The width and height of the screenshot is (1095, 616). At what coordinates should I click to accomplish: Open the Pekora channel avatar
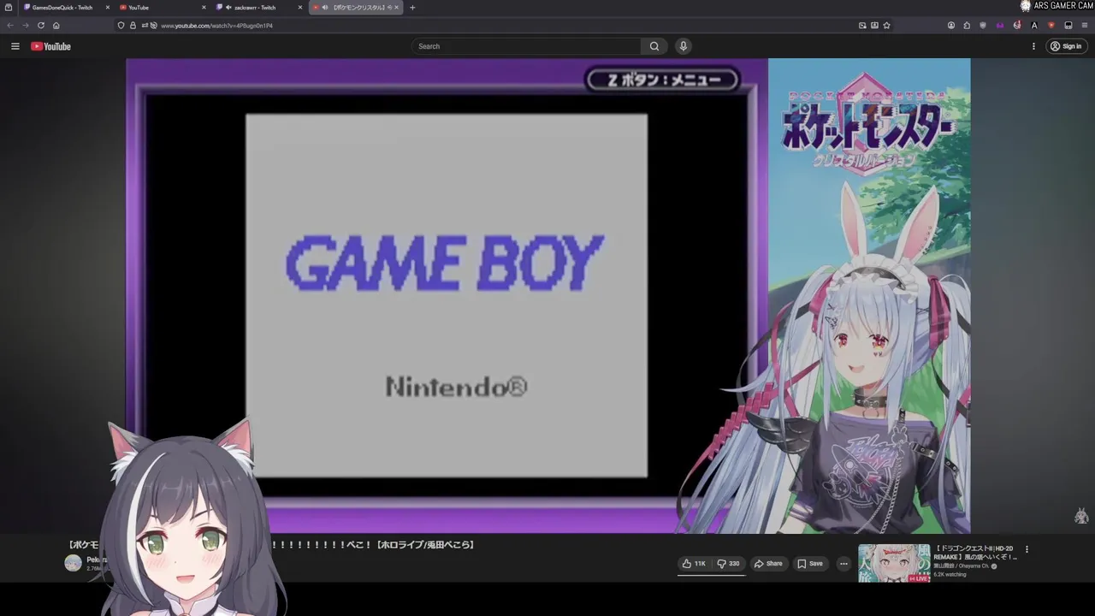click(x=73, y=563)
